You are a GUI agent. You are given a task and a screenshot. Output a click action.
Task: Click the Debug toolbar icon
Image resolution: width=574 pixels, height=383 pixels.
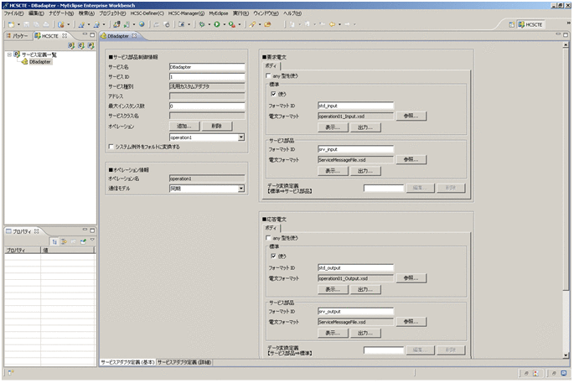tap(201, 24)
